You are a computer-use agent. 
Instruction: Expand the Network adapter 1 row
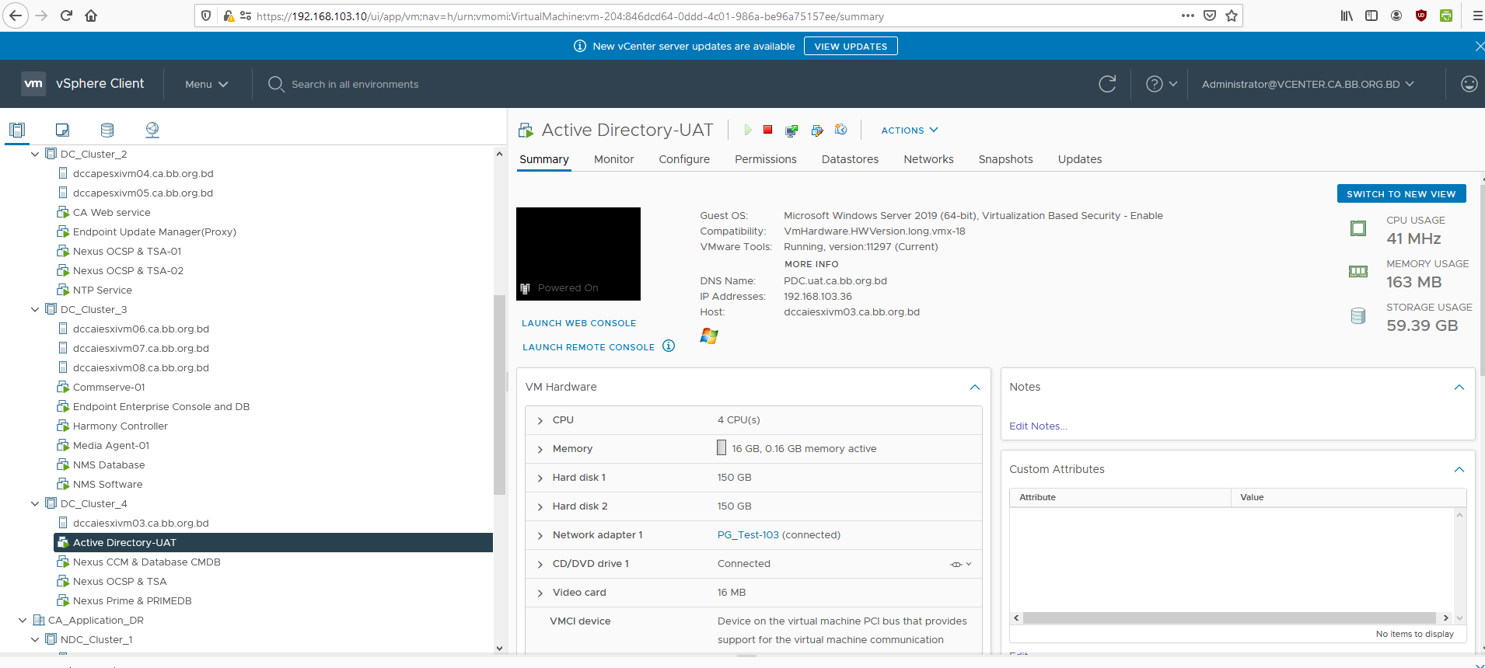pos(540,535)
